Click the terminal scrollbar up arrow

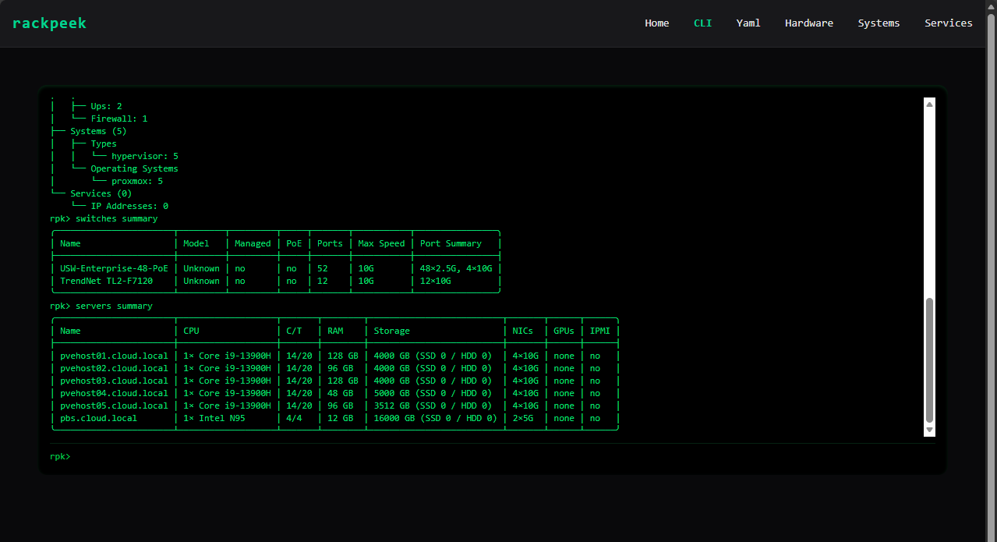(929, 104)
